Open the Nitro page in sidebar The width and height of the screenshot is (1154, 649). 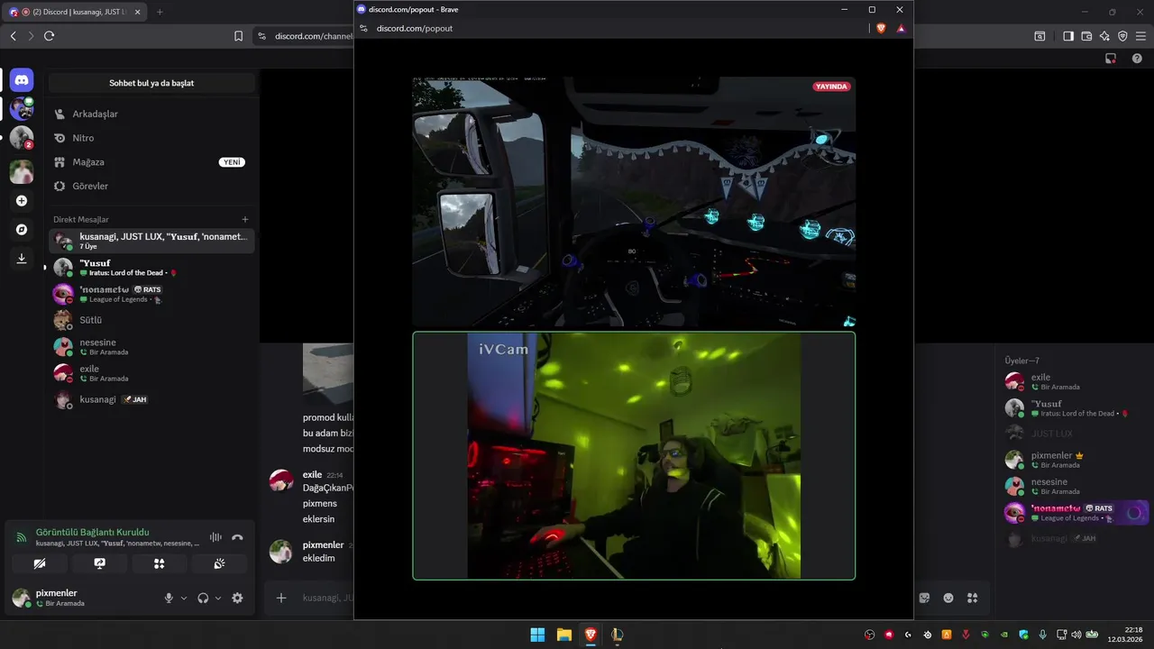[151, 138]
